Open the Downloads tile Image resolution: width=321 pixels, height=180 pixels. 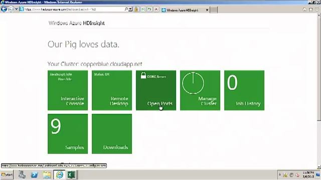tap(112, 133)
